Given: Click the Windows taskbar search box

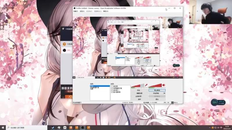Looking at the screenshot, I should pos(27,128).
